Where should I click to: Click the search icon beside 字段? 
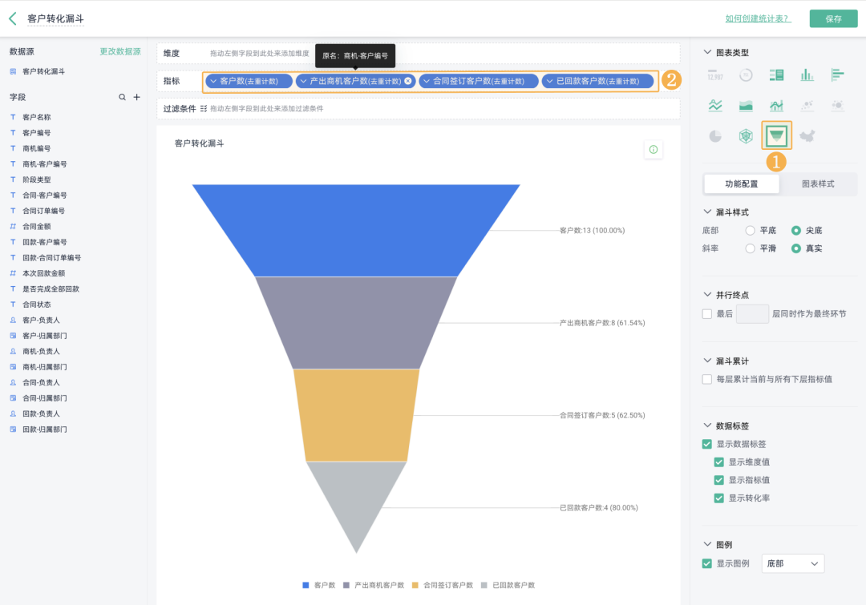pos(123,97)
